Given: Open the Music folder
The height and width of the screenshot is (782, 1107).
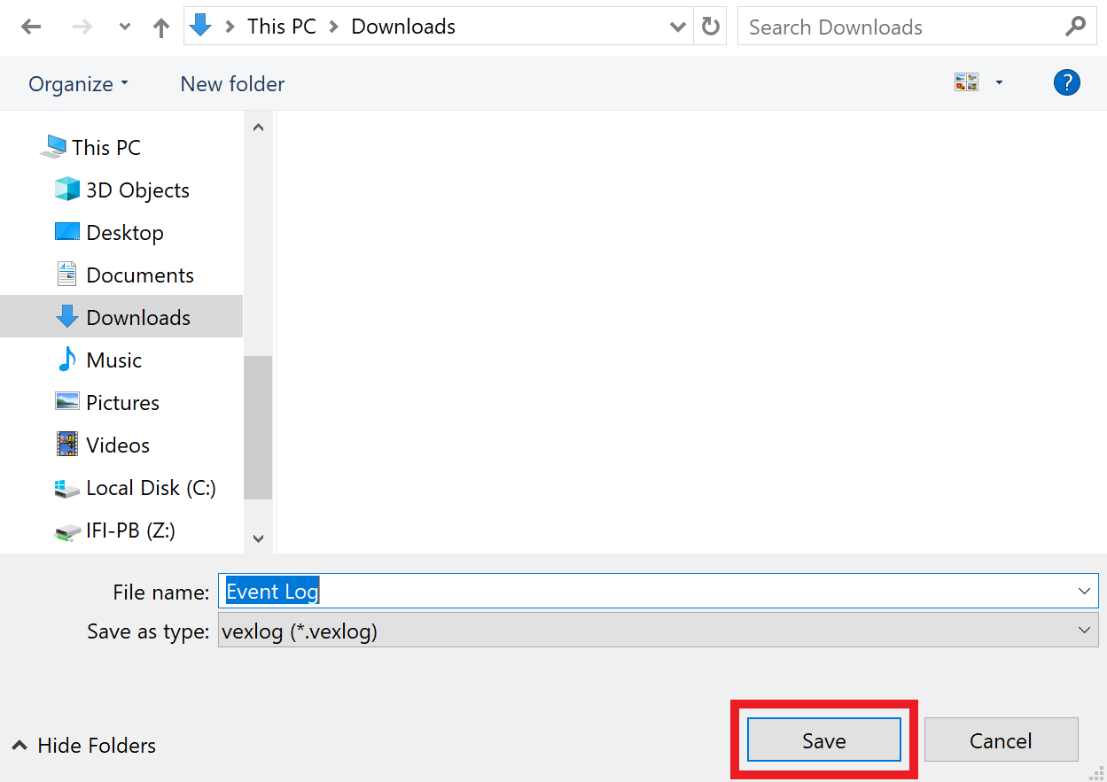Looking at the screenshot, I should pos(113,360).
